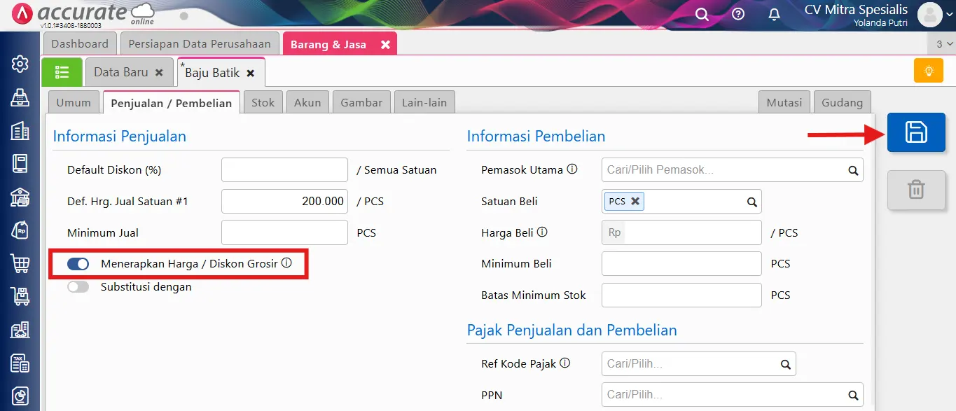Switch to the Dashboard tab
Viewport: 956px width, 411px height.
tap(79, 43)
